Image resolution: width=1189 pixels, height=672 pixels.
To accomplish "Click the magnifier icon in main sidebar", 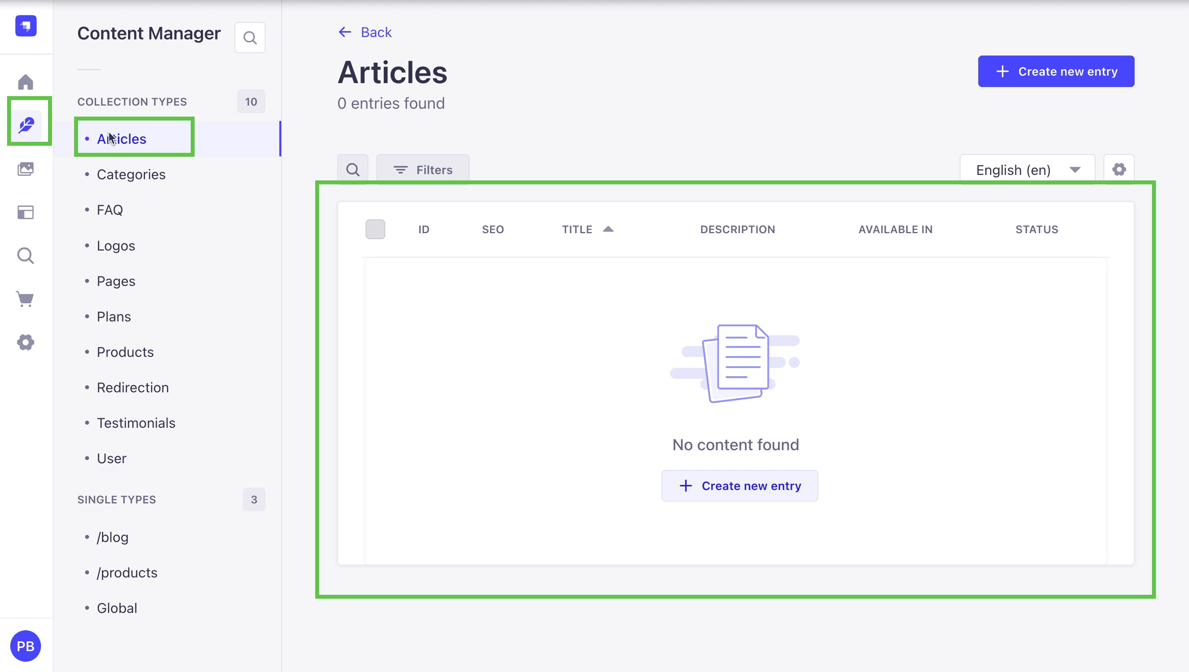I will [x=26, y=256].
